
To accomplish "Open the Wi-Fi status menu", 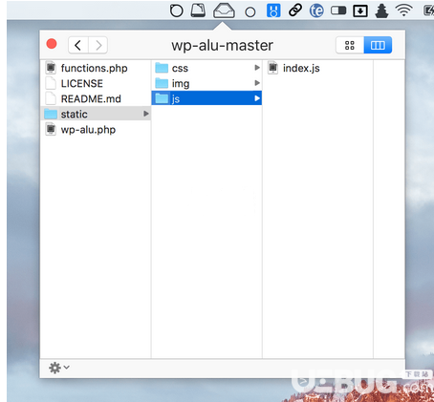I will click(403, 11).
